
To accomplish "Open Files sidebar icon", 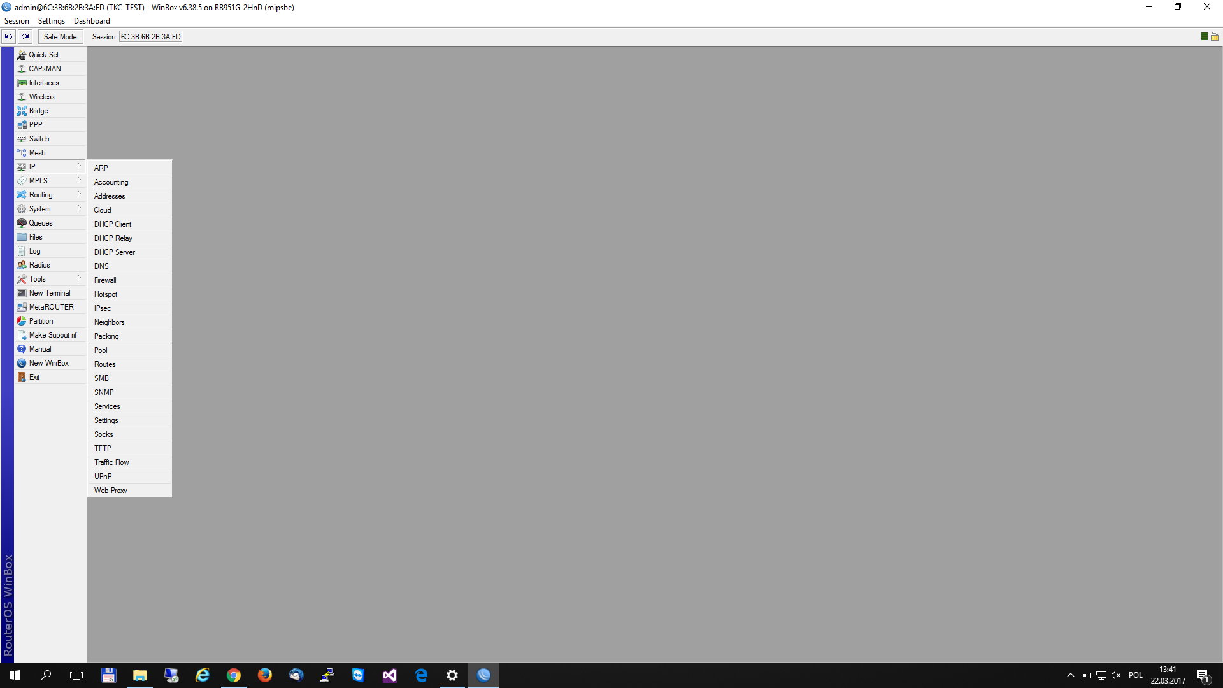I will click(x=22, y=237).
